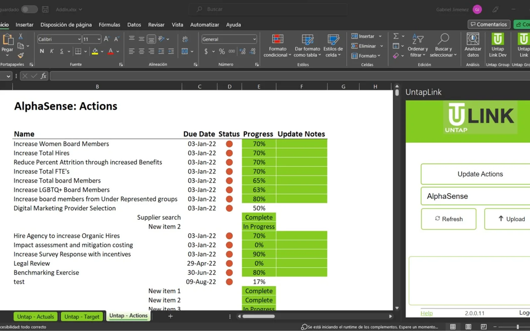Click the Increase font size icon
The height and width of the screenshot is (331, 530).
click(x=106, y=39)
